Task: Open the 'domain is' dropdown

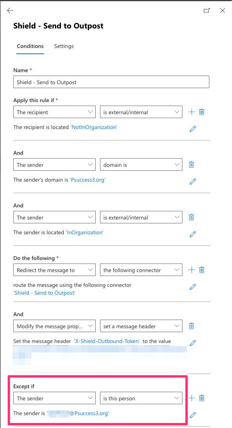Action: pyautogui.click(x=141, y=164)
